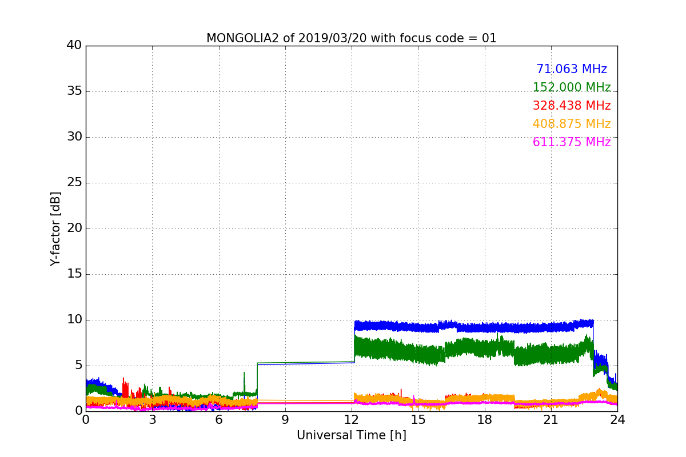Click the y-axis tick label 15
Screen dimensions: 686x457
pyautogui.click(x=74, y=274)
